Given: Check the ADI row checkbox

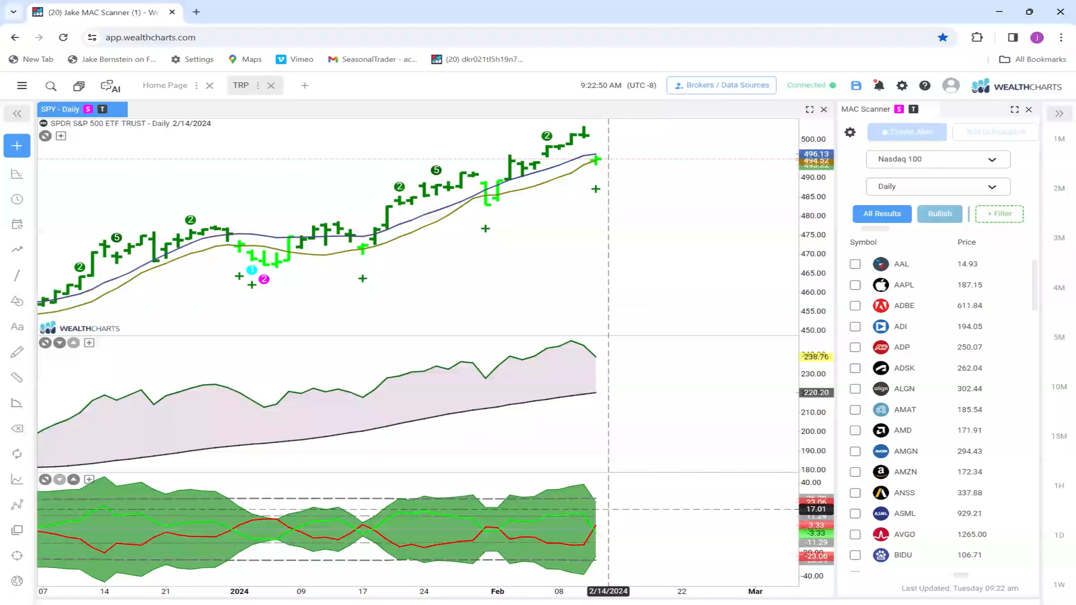Looking at the screenshot, I should click(855, 327).
